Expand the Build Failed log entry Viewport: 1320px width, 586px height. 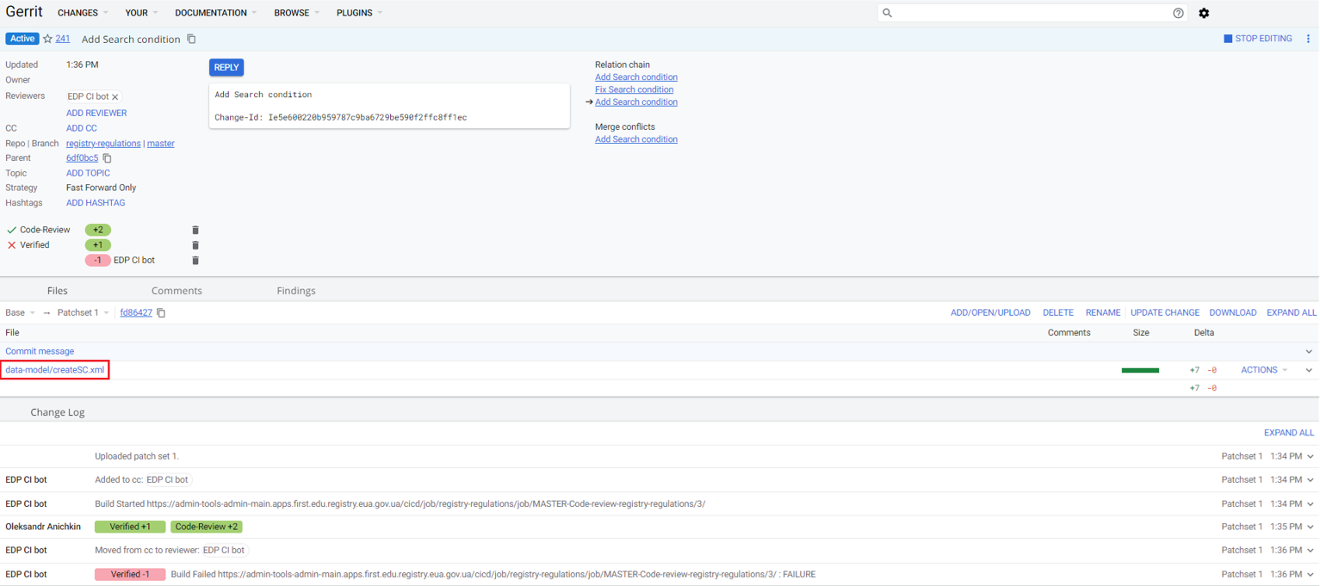(1311, 574)
